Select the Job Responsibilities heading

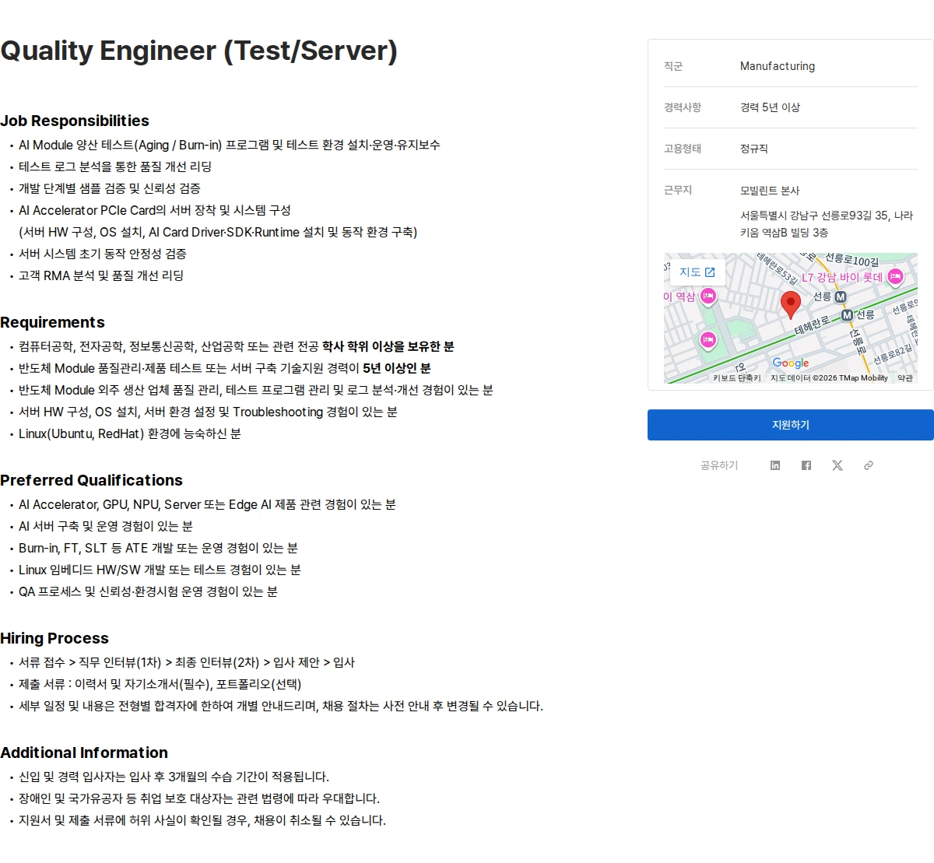[x=75, y=121]
